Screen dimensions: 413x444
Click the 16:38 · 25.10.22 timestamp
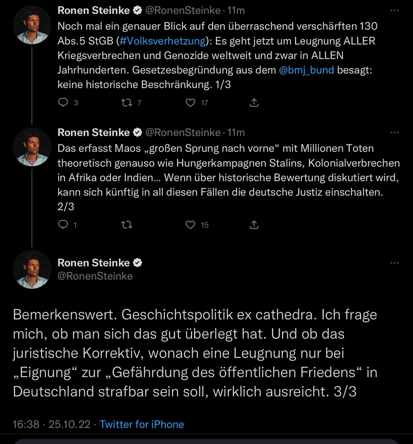point(51,424)
